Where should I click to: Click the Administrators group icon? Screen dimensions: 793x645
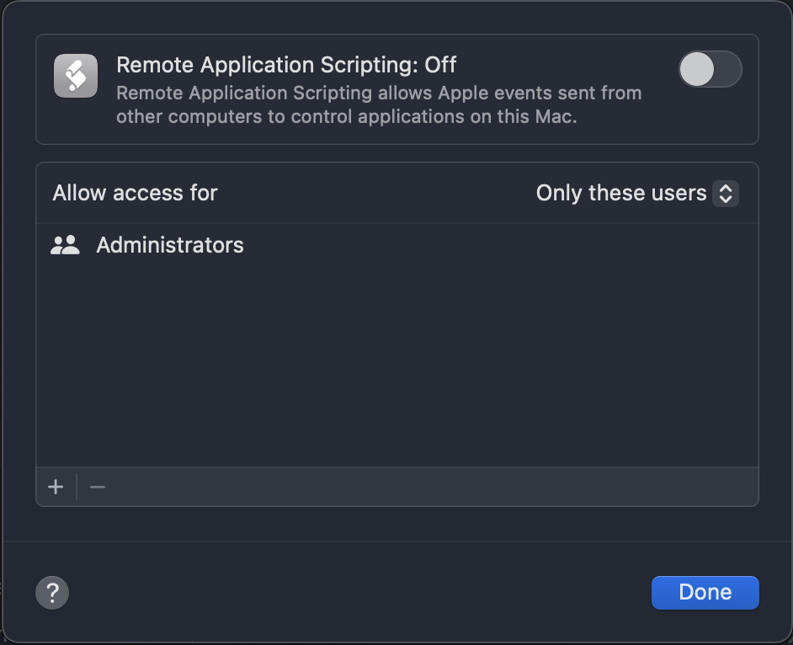coord(64,245)
